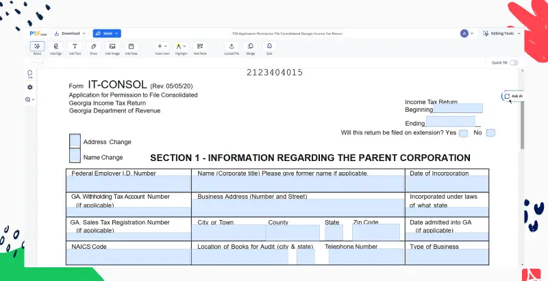
Task: Click the State field
Action: 334,232
